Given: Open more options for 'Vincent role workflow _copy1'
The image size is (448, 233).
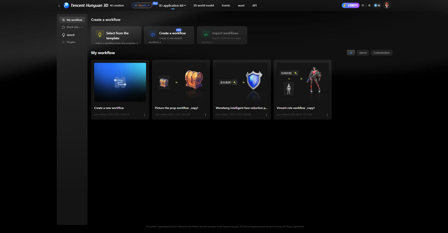Looking at the screenshot, I should tap(327, 115).
